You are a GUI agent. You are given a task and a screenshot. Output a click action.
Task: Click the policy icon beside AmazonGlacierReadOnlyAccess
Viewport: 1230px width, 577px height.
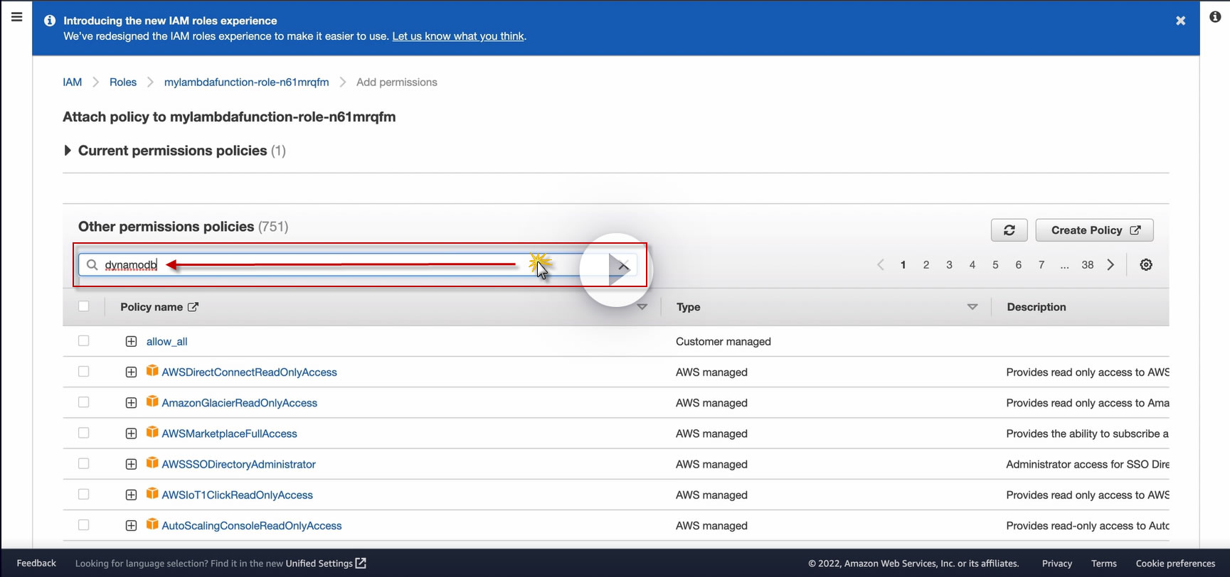pyautogui.click(x=152, y=401)
